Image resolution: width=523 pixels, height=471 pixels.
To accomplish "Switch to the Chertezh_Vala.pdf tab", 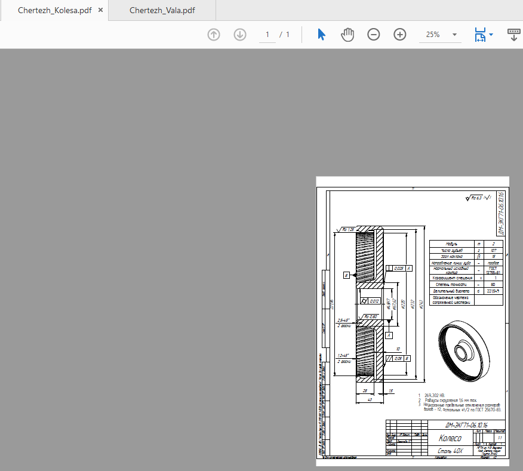I will click(162, 11).
